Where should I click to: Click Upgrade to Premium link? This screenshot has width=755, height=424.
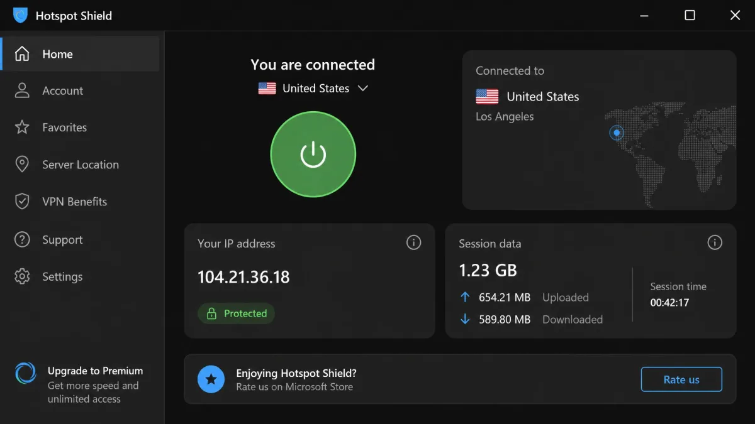click(95, 371)
